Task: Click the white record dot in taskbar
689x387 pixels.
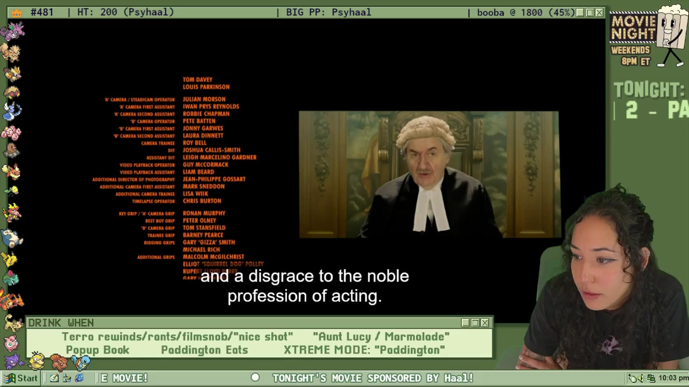Action: click(255, 377)
